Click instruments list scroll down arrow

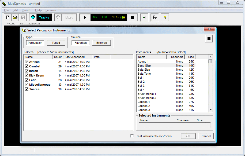pos(210,110)
